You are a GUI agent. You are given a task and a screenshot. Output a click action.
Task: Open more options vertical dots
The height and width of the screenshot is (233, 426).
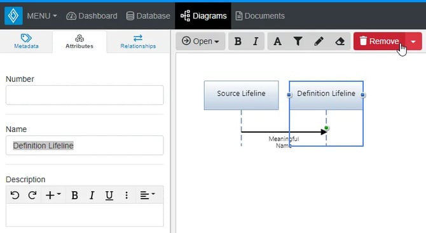[127, 195]
